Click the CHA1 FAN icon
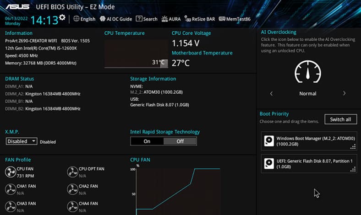This screenshot has height=215, width=361. [11, 189]
